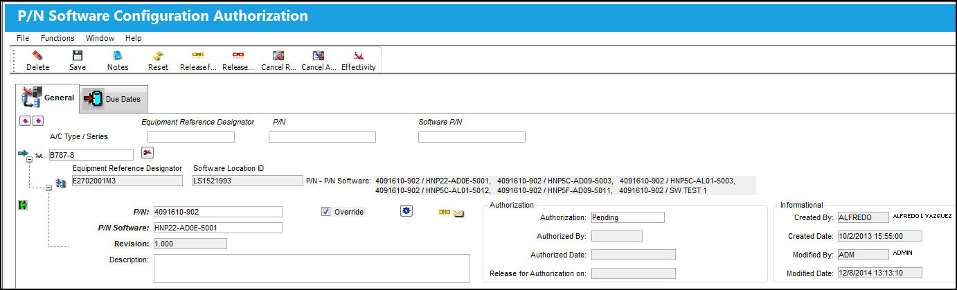
Task: Click the '4091610-902 / SW TEST 1' text
Action: point(663,190)
